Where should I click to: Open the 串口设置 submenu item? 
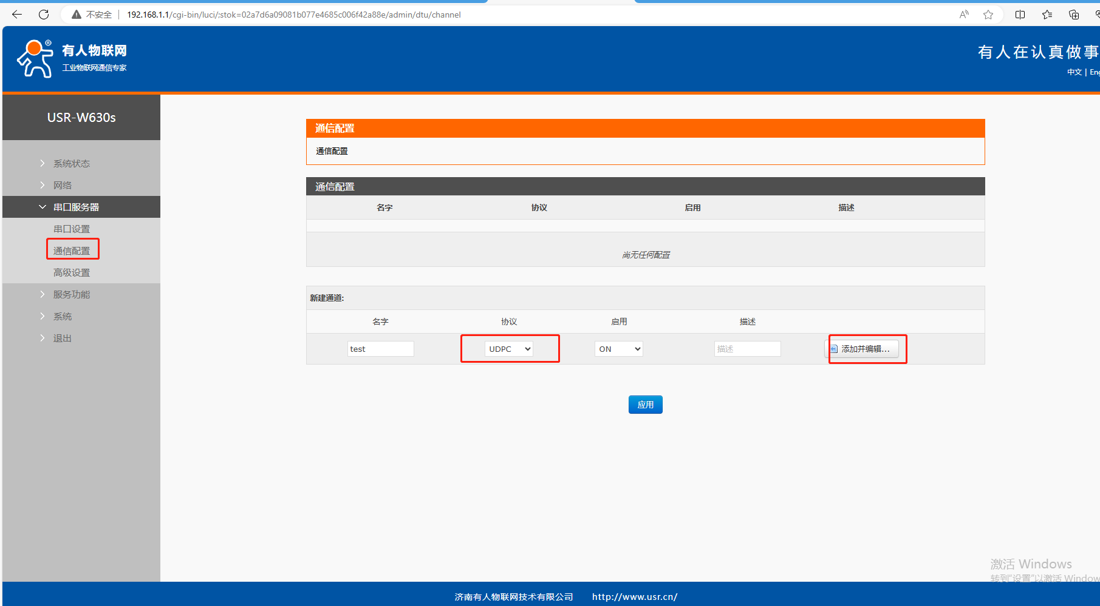pos(72,229)
